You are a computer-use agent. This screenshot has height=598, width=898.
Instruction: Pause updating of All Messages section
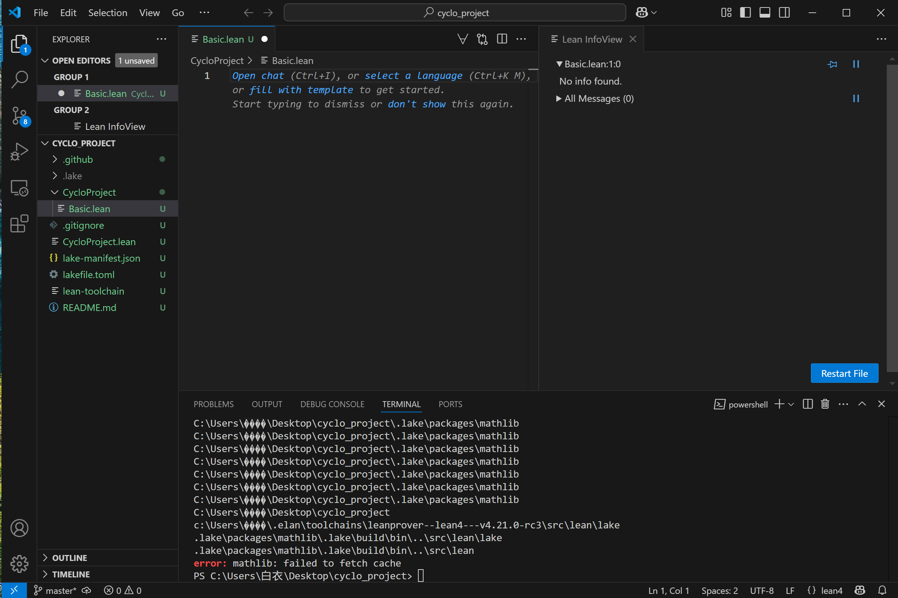pos(856,98)
